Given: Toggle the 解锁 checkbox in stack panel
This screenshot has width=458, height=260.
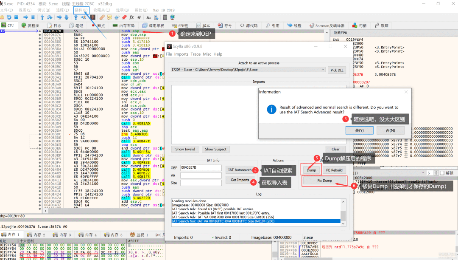Looking at the screenshot, I should point(442,173).
